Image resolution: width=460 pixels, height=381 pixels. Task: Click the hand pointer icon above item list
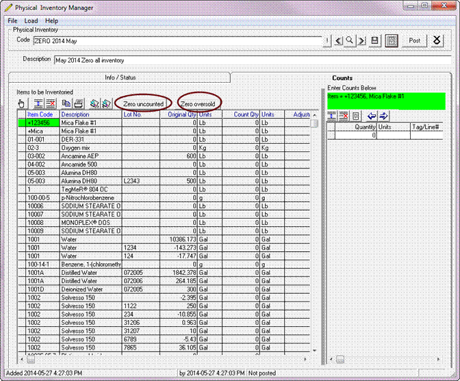21,104
